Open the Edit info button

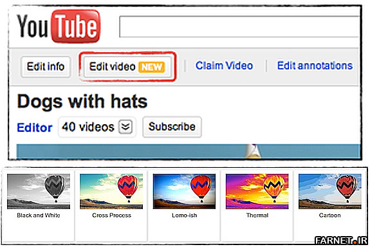pos(46,67)
